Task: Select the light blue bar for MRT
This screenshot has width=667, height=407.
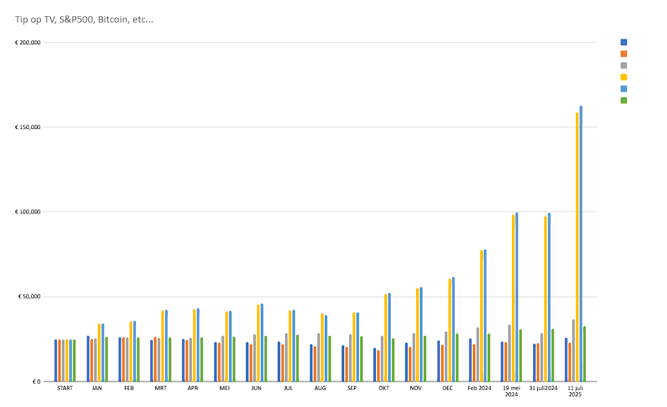Action: click(166, 346)
